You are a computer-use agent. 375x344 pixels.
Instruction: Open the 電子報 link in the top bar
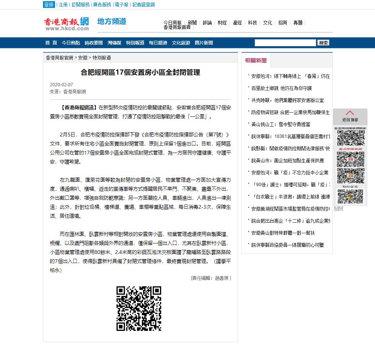(x=121, y=5)
